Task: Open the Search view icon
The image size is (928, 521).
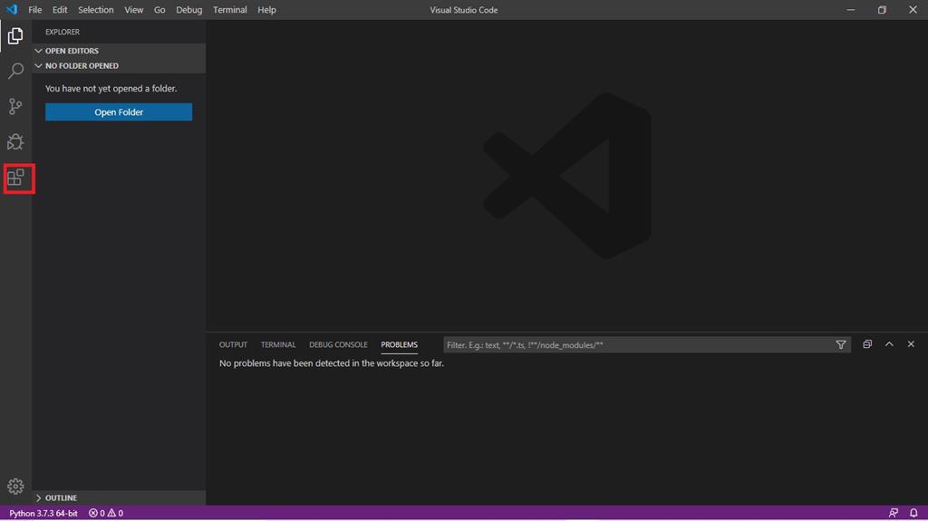Action: (15, 71)
